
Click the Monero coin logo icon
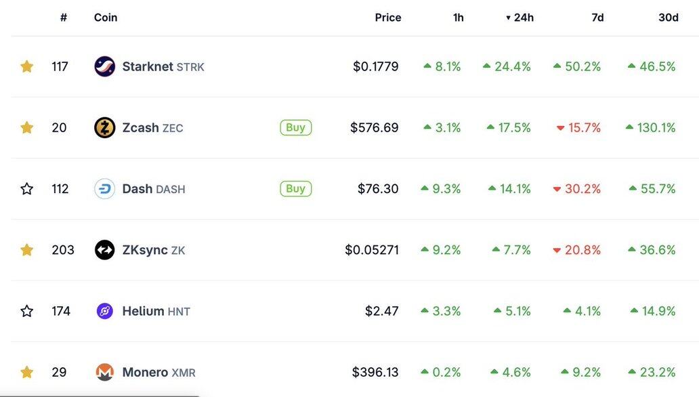[x=105, y=372]
